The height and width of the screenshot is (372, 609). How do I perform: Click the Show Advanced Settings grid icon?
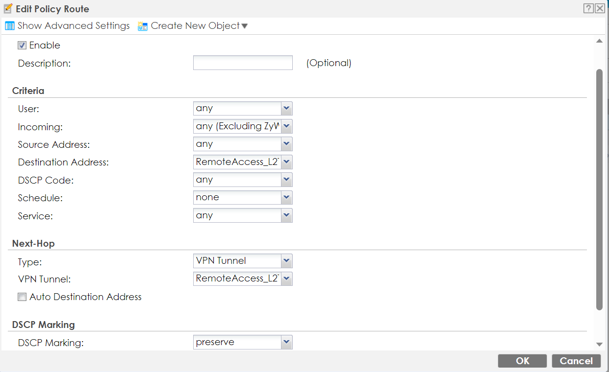[9, 26]
